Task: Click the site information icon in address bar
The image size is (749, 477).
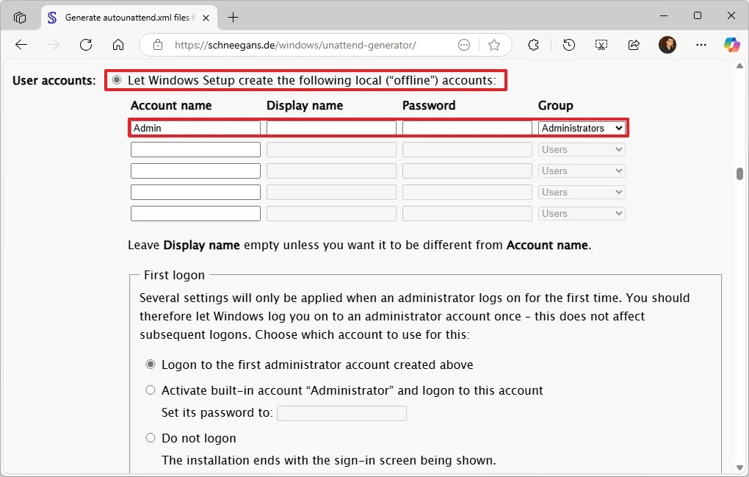Action: point(158,45)
